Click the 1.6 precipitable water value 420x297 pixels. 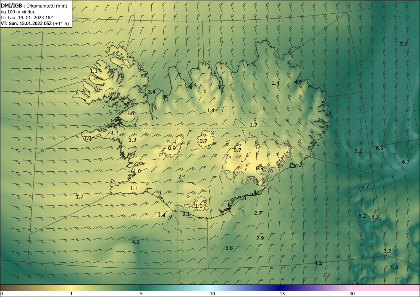(130, 113)
